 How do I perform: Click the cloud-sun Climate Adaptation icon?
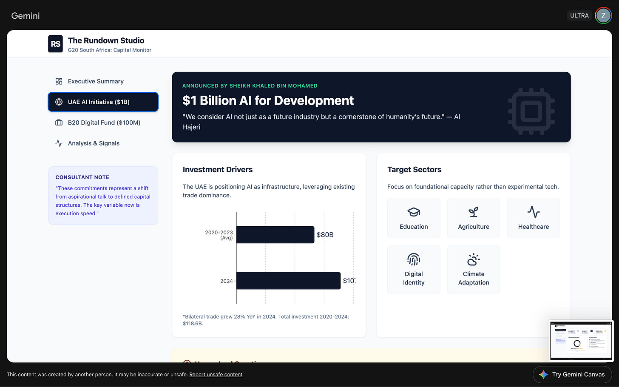[474, 259]
